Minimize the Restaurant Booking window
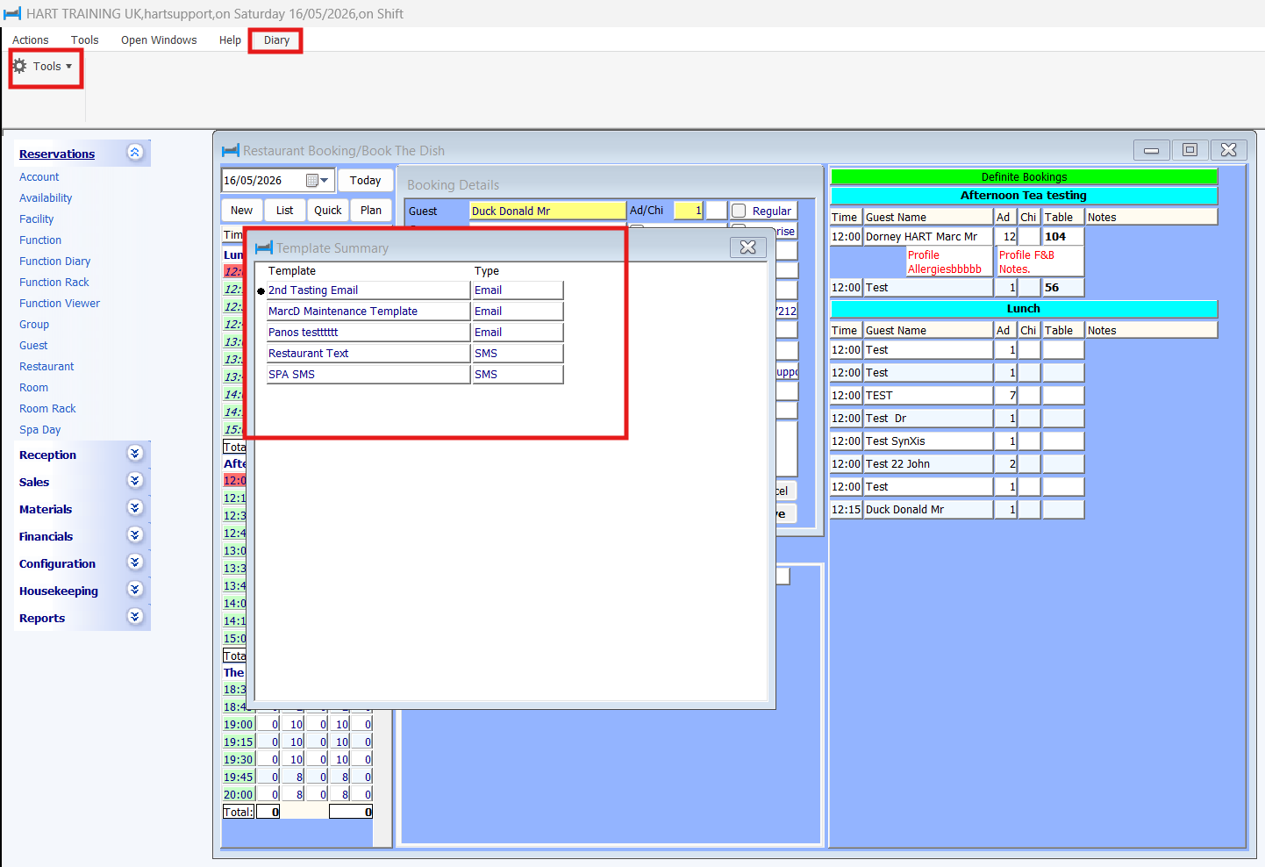This screenshot has height=867, width=1265. click(x=1151, y=150)
